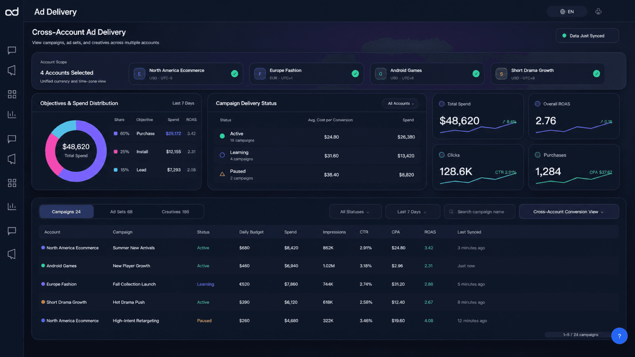The width and height of the screenshot is (635, 357).
Task: Click the magnifier icon in campaign search
Action: click(x=451, y=212)
